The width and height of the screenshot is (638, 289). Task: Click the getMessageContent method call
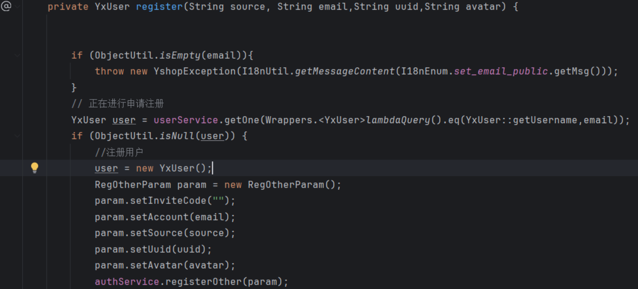coord(345,71)
